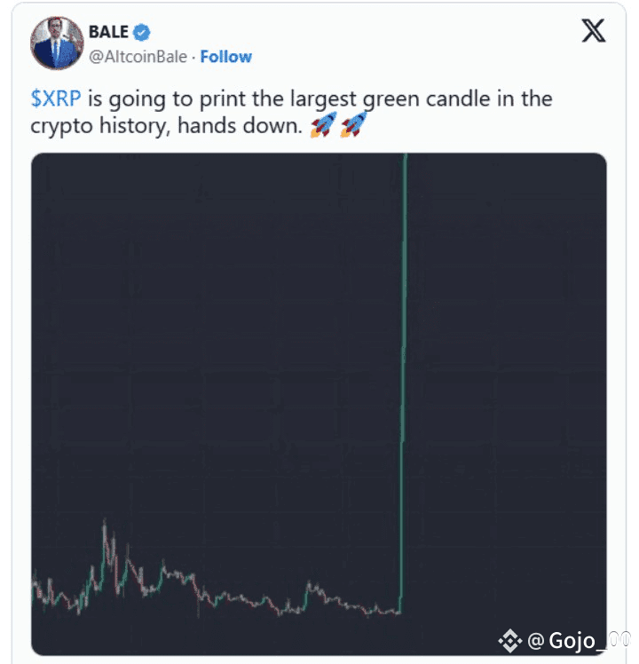Click the X logo icon
639x664 pixels.
pos(593,30)
